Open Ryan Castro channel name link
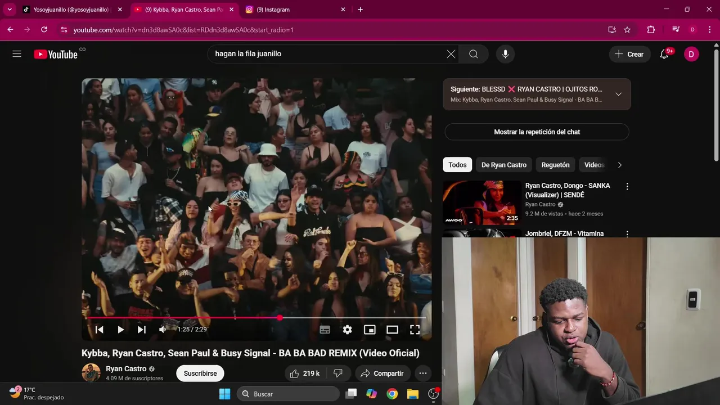This screenshot has height=405, width=720. pos(126,369)
